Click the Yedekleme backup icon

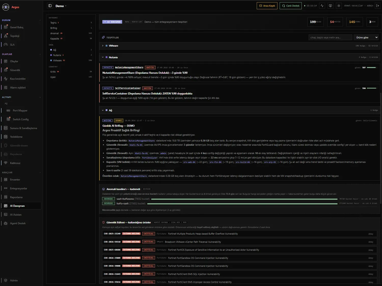[x=6, y=137]
